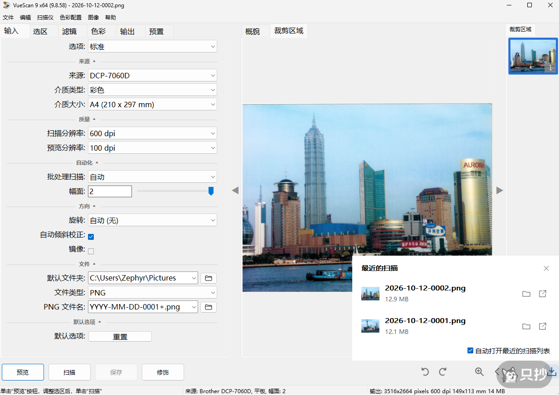Close the 最近的扫描 panel
This screenshot has height=395, width=559.
click(546, 268)
